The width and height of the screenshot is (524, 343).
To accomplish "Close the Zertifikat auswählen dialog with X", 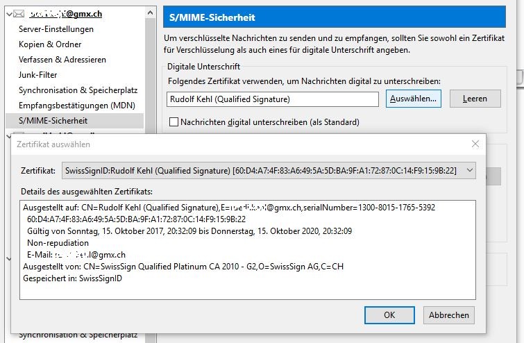I will (x=475, y=144).
